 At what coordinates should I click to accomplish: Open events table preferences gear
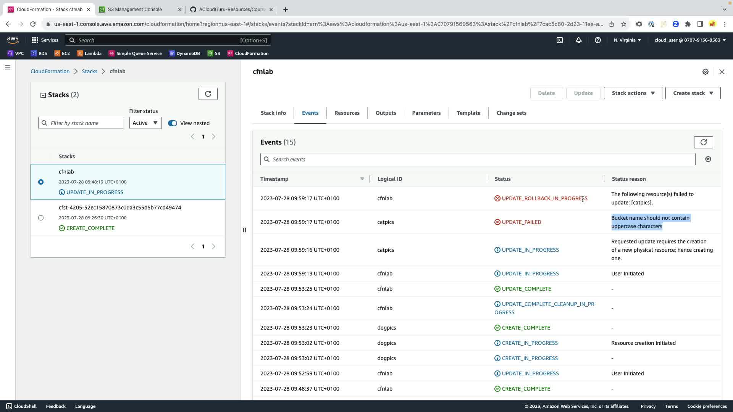708,159
